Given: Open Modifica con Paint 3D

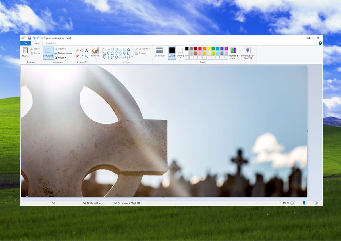Looking at the screenshot, I should pos(248,53).
